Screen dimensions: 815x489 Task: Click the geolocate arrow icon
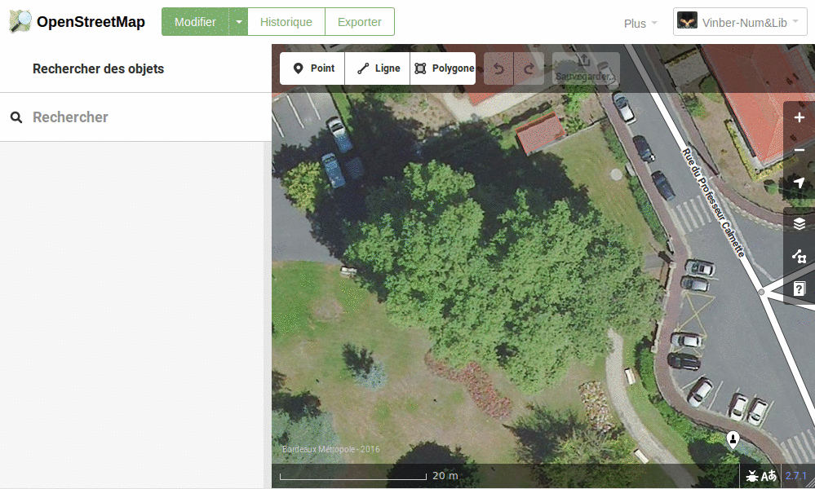799,183
